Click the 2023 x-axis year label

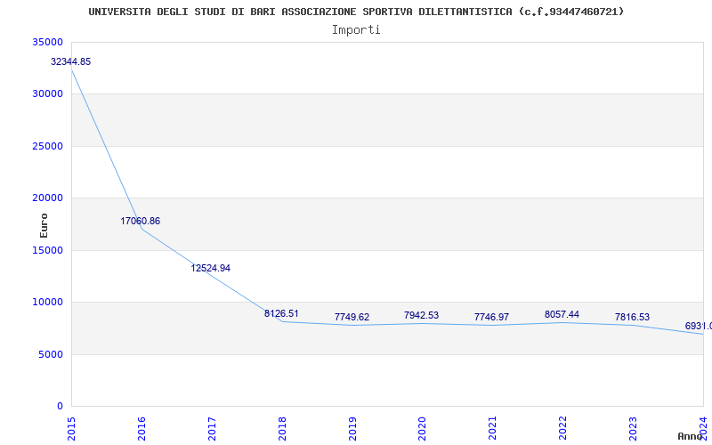(633, 429)
